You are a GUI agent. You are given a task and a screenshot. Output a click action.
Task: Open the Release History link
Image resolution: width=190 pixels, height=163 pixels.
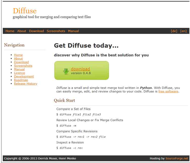pyautogui.click(x=26, y=84)
